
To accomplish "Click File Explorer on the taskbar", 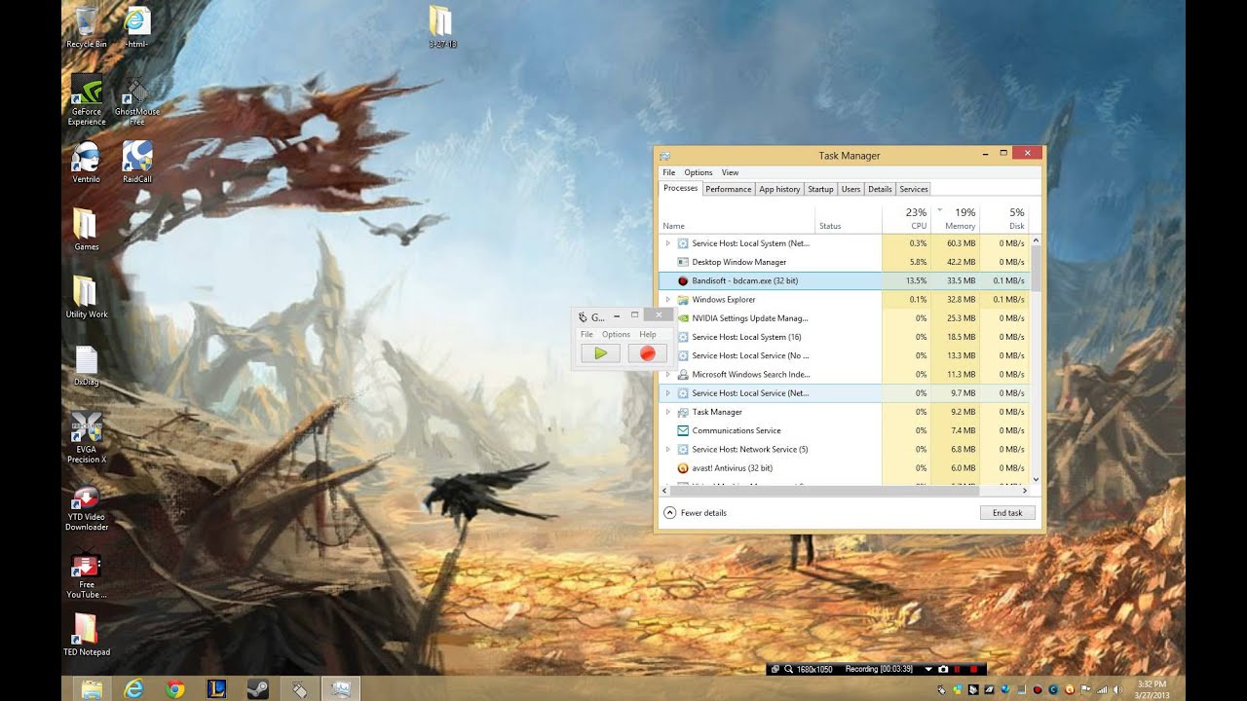I will point(92,688).
